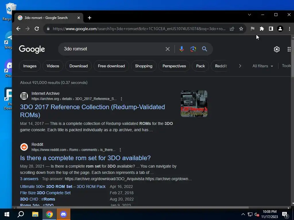Open the Tools option

pyautogui.click(x=287, y=66)
